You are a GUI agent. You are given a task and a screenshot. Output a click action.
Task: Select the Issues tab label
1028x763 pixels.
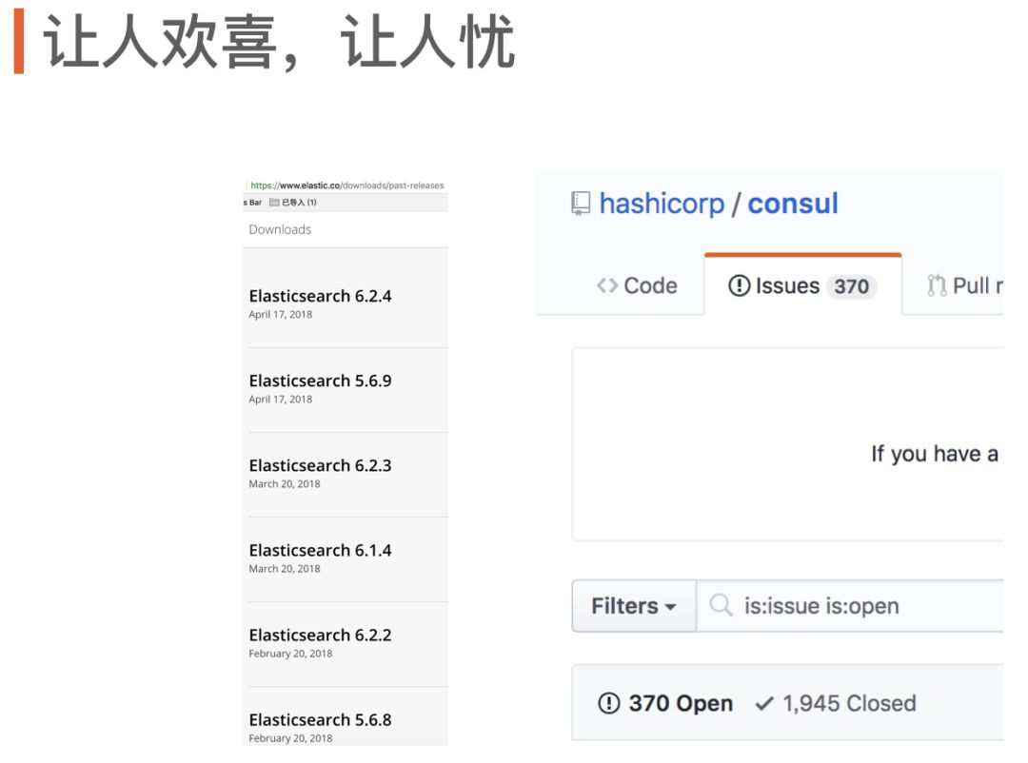(787, 285)
